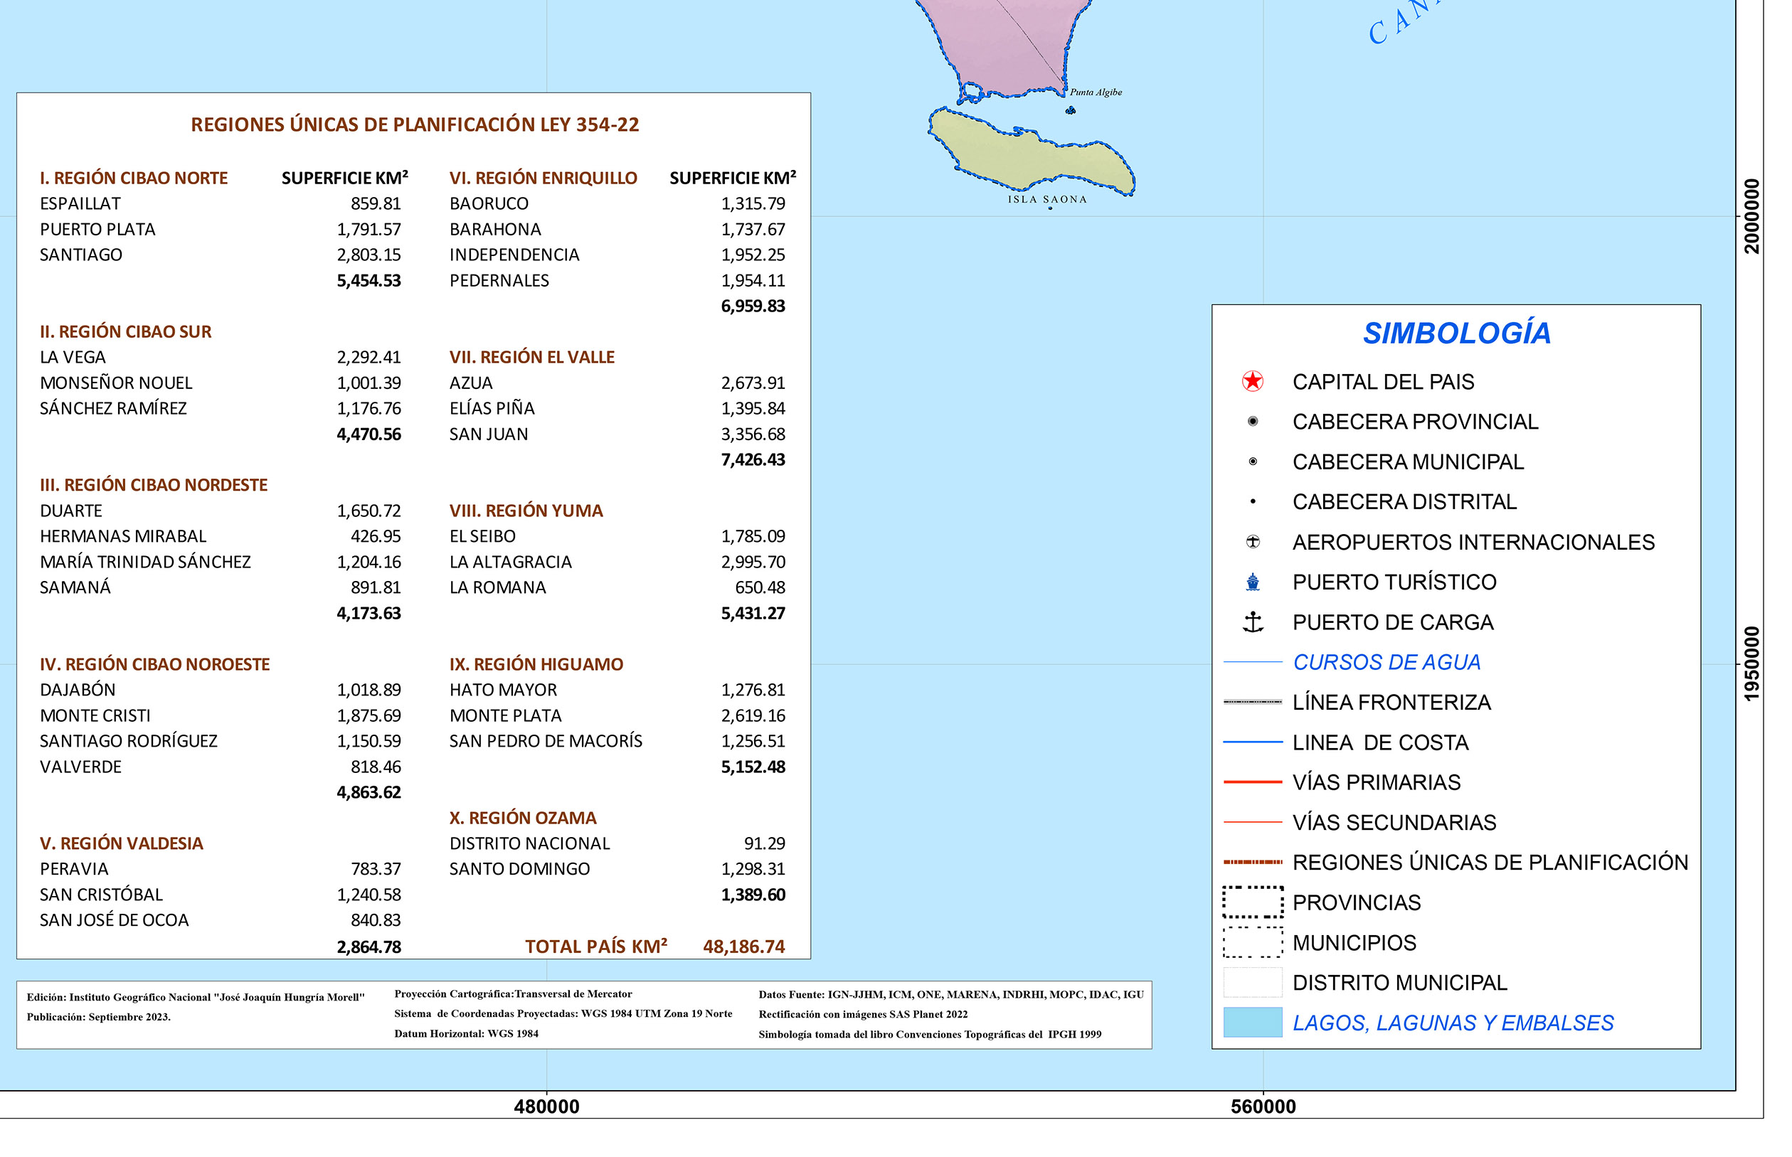
Task: Click the I. Región Cibao Norte heading
Action: click(x=134, y=178)
